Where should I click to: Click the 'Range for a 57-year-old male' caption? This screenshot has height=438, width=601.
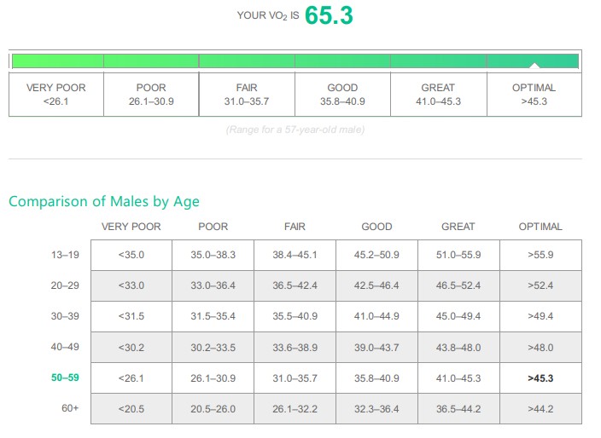[x=295, y=130]
